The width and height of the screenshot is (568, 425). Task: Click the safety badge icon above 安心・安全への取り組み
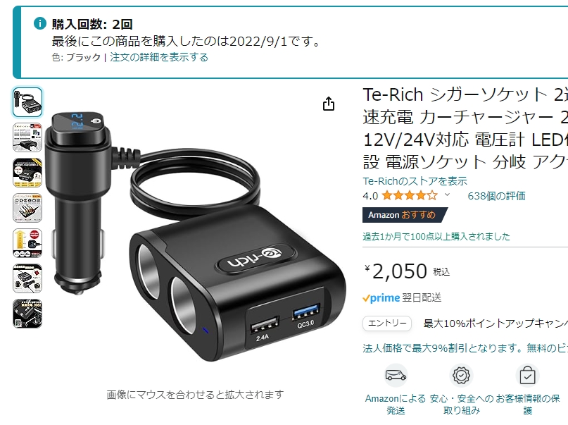click(x=461, y=375)
